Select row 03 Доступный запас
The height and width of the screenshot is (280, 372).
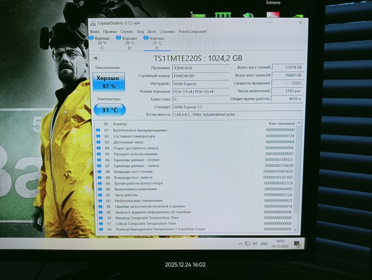pos(196,142)
